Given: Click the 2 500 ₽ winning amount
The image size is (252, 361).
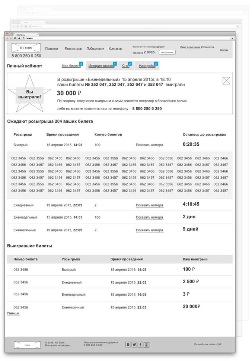Looking at the screenshot, I should click(x=191, y=282).
